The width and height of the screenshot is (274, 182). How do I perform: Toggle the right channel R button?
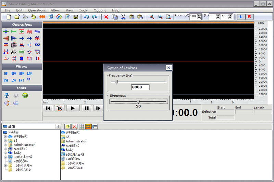point(249,17)
